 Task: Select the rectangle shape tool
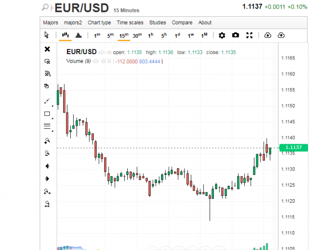pyautogui.click(x=47, y=114)
